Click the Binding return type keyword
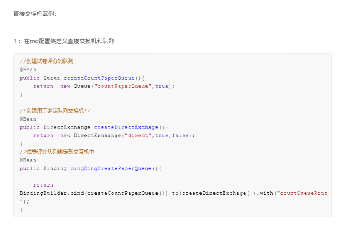The height and width of the screenshot is (236, 341). click(x=55, y=168)
